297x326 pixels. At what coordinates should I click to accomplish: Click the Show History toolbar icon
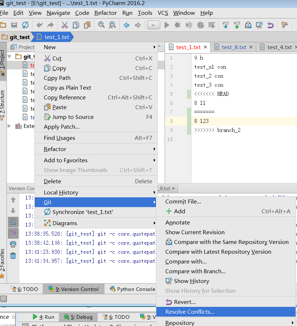(x=259, y=25)
